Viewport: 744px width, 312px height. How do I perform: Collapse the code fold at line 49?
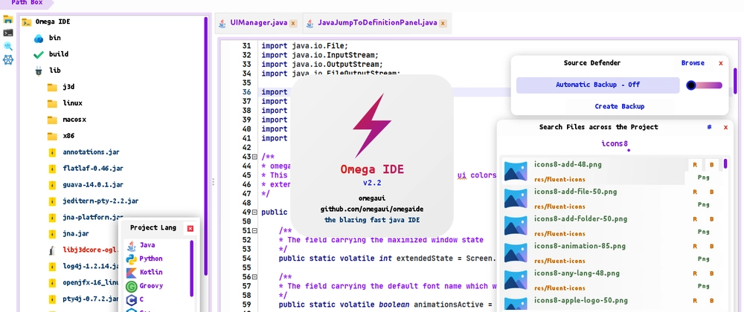click(x=255, y=212)
